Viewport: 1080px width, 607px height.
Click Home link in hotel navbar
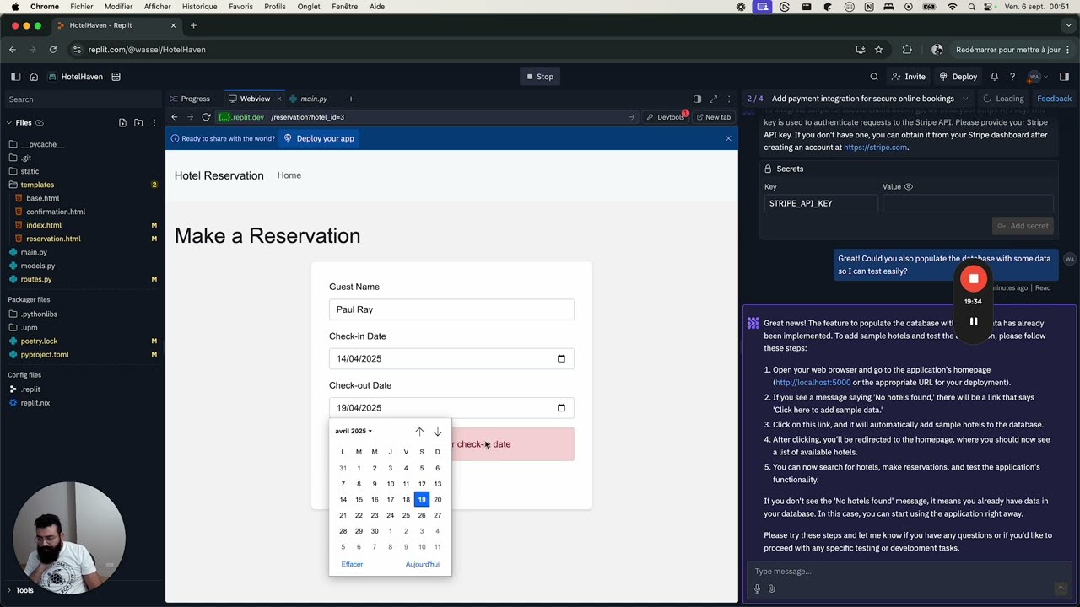289,175
